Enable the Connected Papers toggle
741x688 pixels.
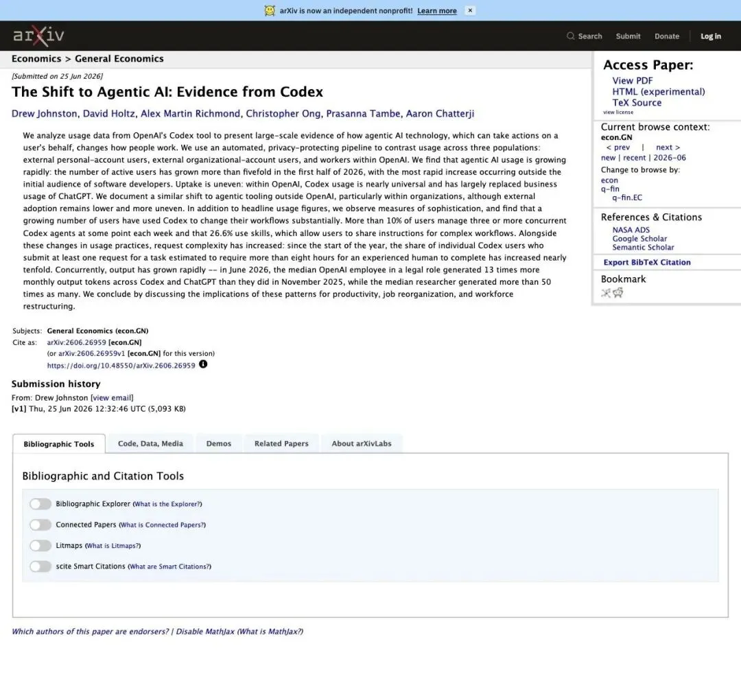(x=40, y=525)
